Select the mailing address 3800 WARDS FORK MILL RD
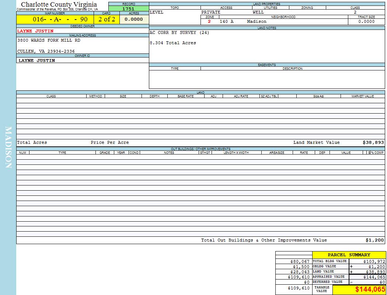 click(x=49, y=41)
